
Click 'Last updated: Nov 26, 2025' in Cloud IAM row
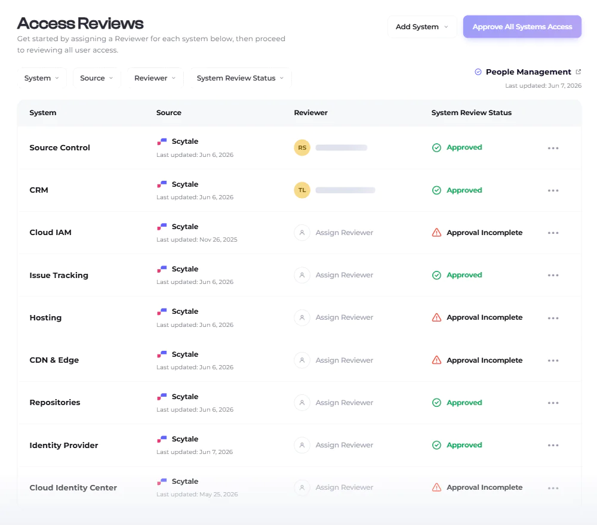[197, 240]
